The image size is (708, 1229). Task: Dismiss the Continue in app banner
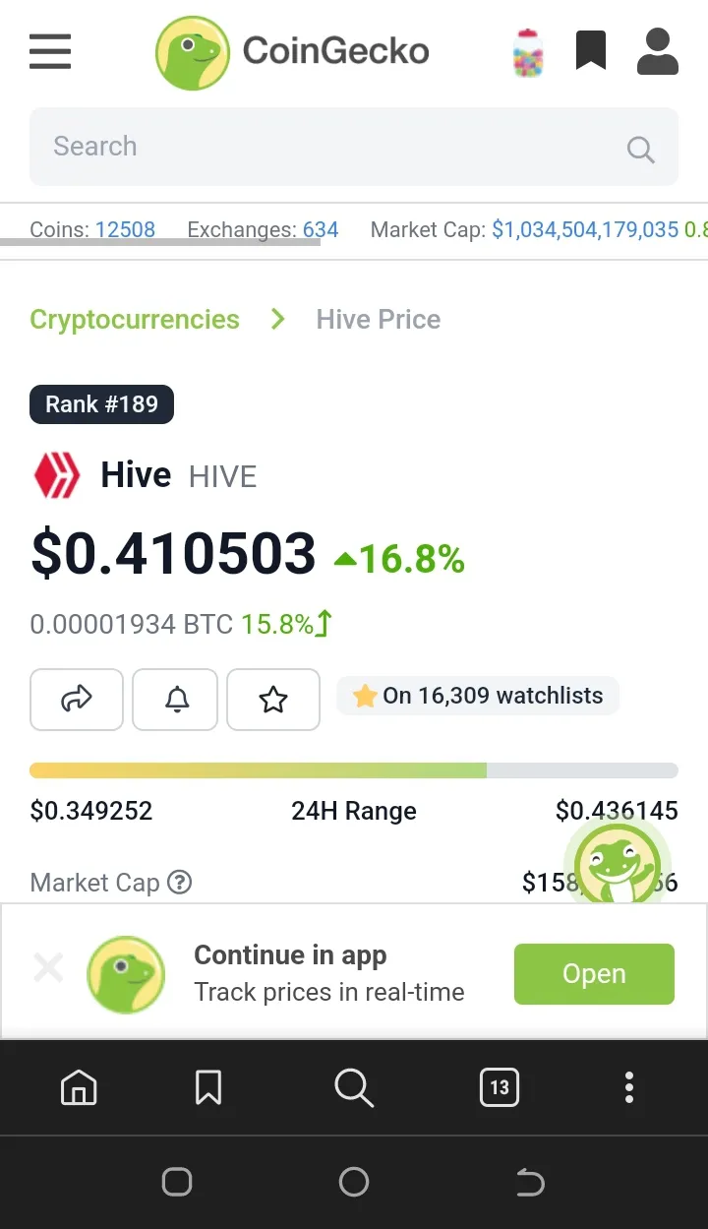click(48, 968)
